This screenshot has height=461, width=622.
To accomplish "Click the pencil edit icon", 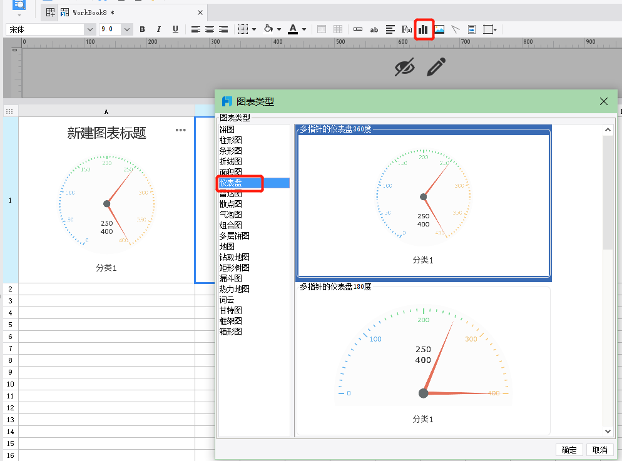I will [436, 66].
